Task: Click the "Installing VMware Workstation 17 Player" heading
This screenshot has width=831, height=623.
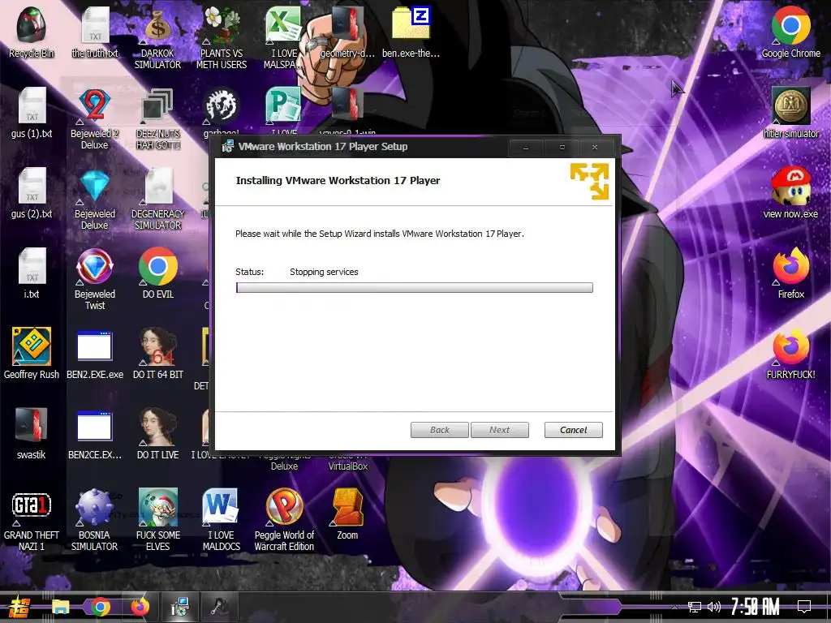Action: [338, 180]
